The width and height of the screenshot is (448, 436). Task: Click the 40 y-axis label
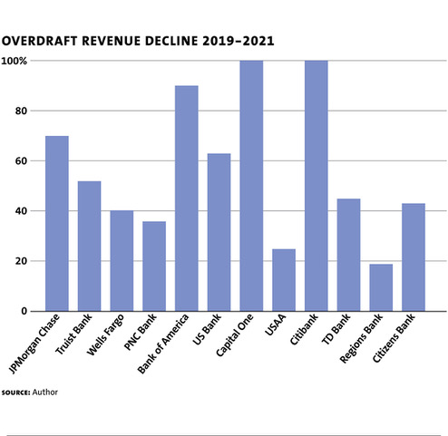[21, 211]
